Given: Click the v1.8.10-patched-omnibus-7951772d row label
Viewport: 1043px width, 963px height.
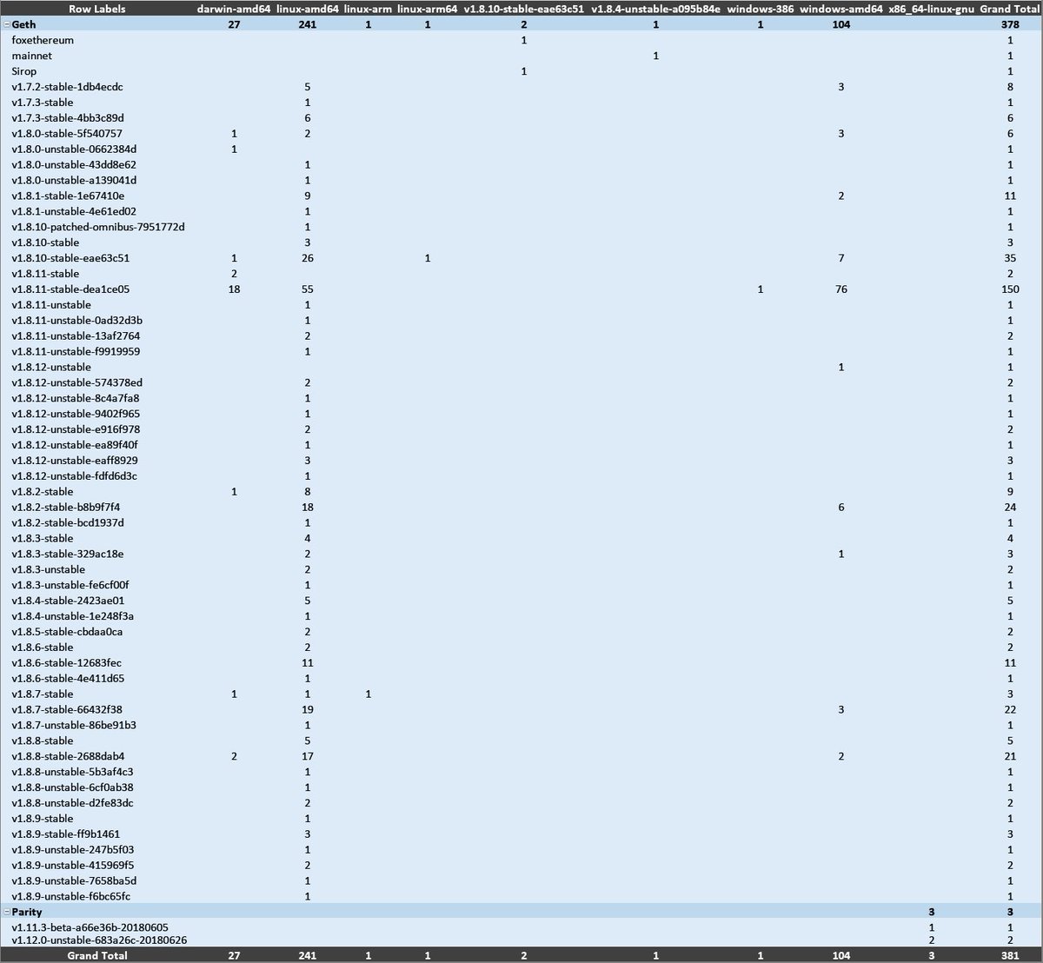Looking at the screenshot, I should (98, 227).
